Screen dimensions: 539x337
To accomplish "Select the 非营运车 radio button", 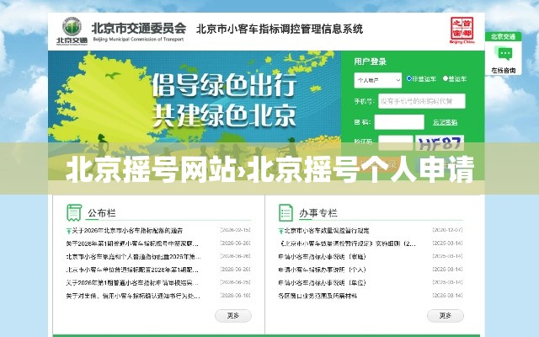I will [409, 78].
